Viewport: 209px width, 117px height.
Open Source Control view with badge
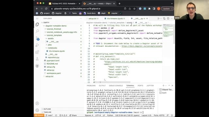(x=37, y=38)
